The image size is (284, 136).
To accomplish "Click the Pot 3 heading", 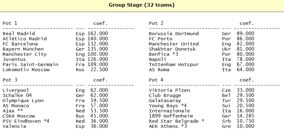I will 10,80.
